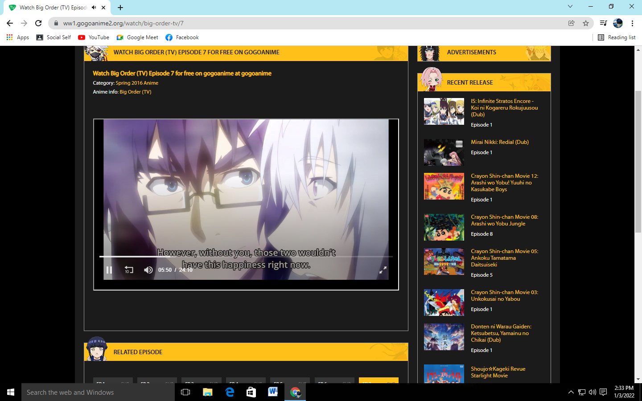Screen dimensions: 642x401
Task: Click the Mirai Nikki Redial thumbnail
Action: coord(444,152)
